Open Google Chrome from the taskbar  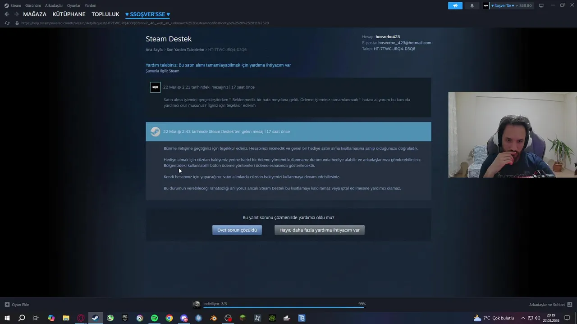click(169, 318)
